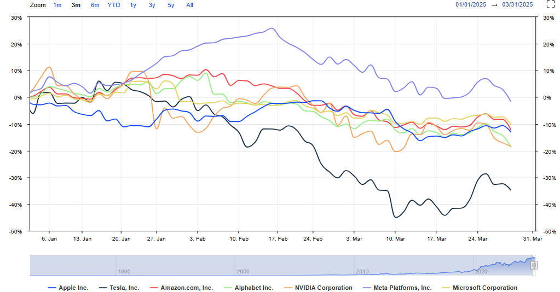
Task: Toggle Tesla, Inc. series in legend
Action: 119,288
